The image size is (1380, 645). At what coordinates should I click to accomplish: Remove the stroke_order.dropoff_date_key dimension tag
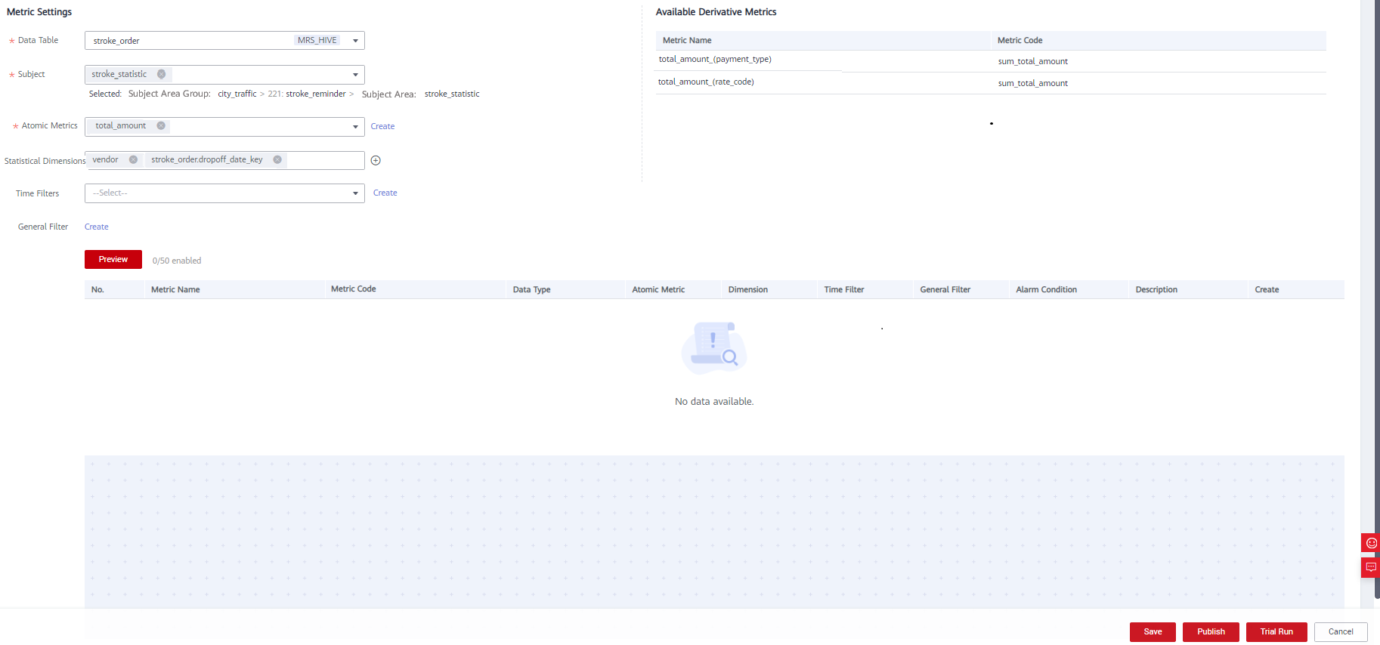(x=277, y=159)
